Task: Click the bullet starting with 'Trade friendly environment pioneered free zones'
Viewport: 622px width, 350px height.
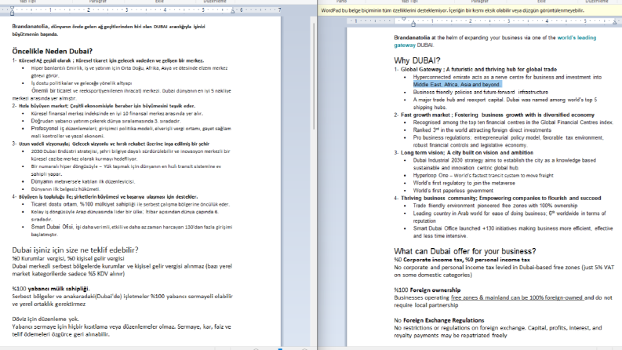Action: [495, 206]
